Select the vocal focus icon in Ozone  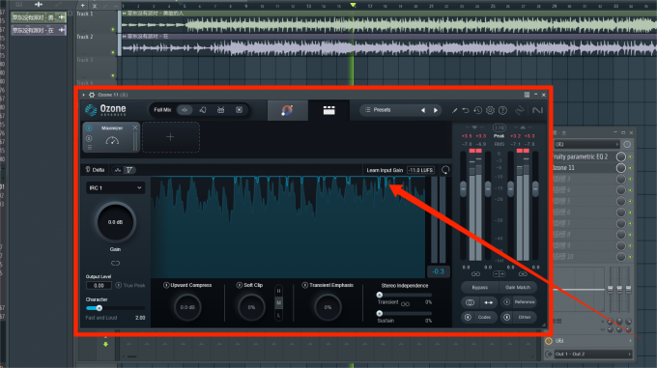pyautogui.click(x=203, y=110)
